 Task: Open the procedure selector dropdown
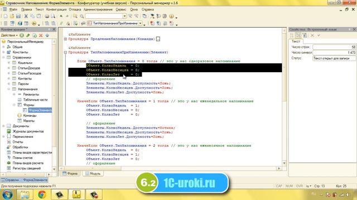(x=140, y=23)
